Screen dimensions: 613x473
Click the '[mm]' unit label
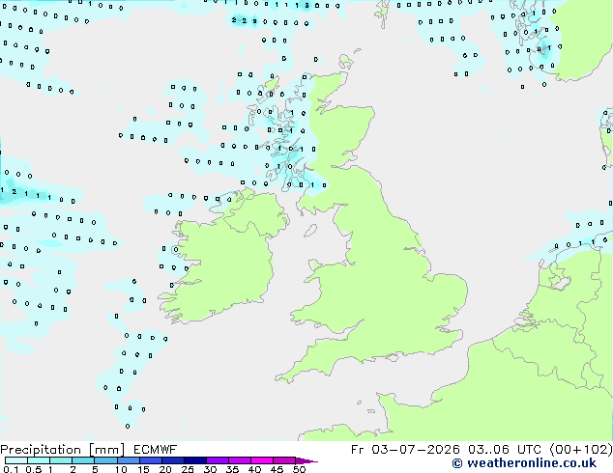pos(106,450)
